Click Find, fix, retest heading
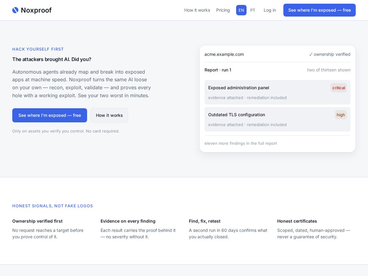The height and width of the screenshot is (276, 368). 205,221
